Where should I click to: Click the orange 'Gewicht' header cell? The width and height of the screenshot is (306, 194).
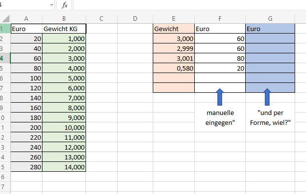tap(174, 29)
